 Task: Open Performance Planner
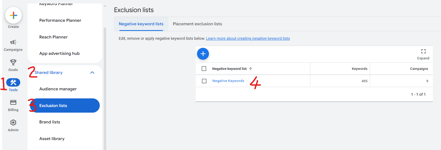tap(60, 20)
